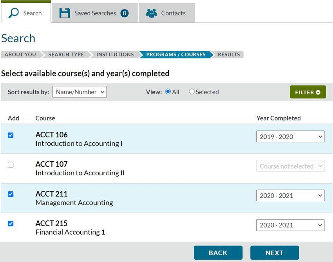The image size is (333, 262).
Task: Open ACCT 211 year completed dropdown
Action: 290,195
